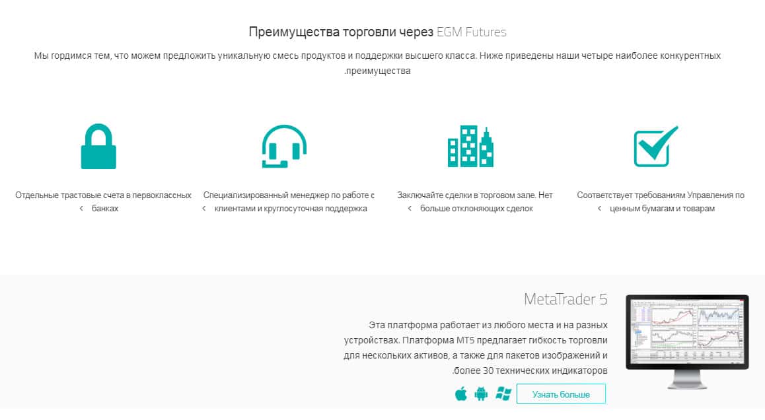Click the chevron beside 'банках'

click(x=81, y=209)
